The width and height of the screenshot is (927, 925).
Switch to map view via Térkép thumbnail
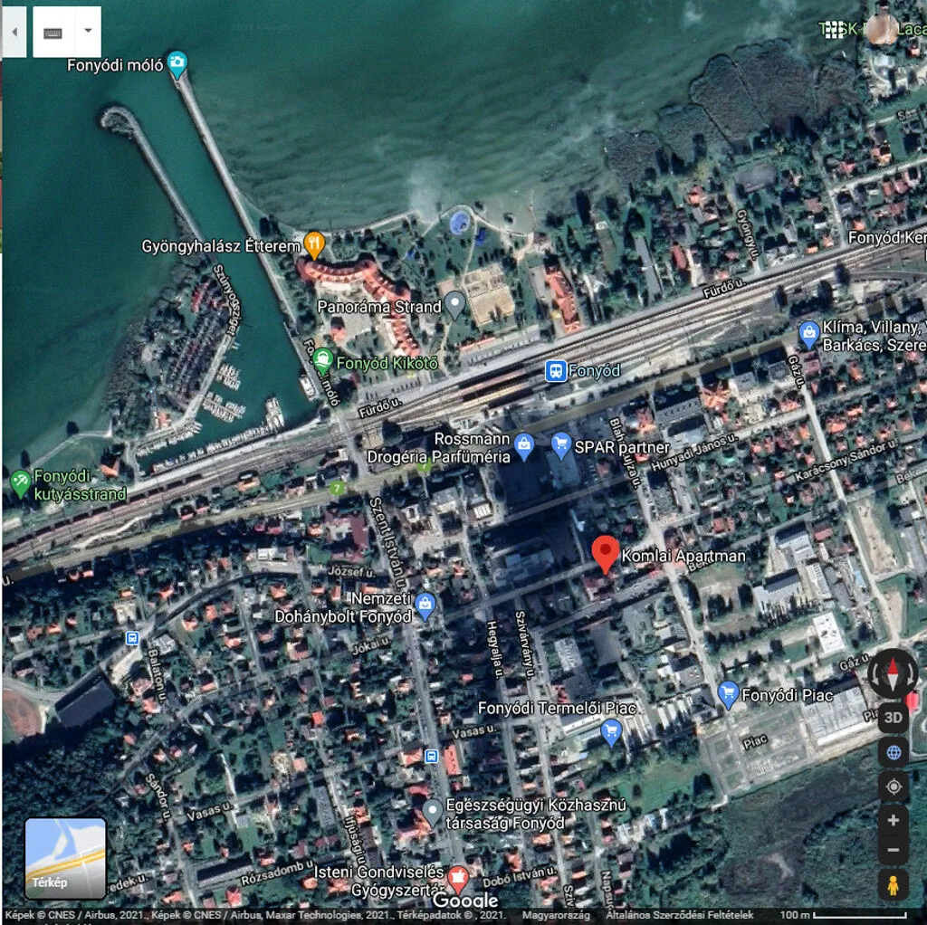(x=65, y=858)
